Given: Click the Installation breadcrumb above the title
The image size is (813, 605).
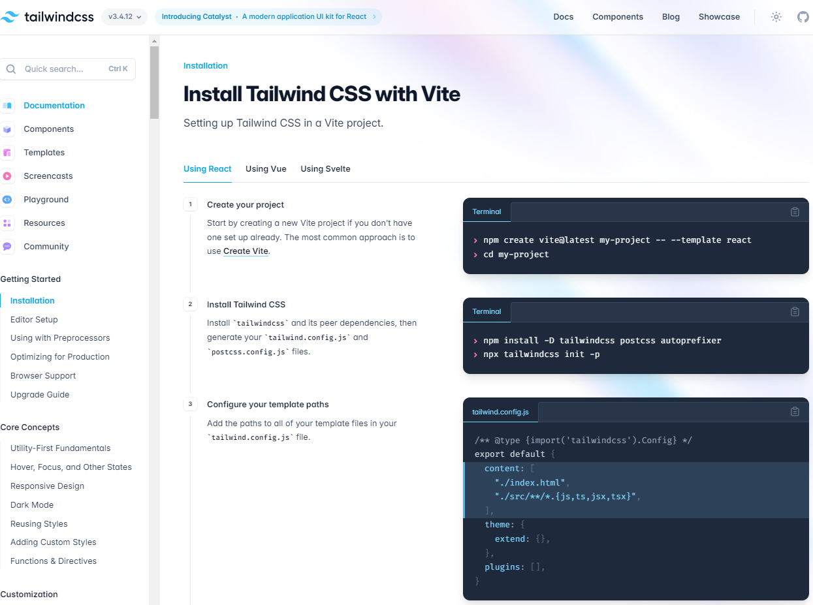Looking at the screenshot, I should click(x=206, y=66).
